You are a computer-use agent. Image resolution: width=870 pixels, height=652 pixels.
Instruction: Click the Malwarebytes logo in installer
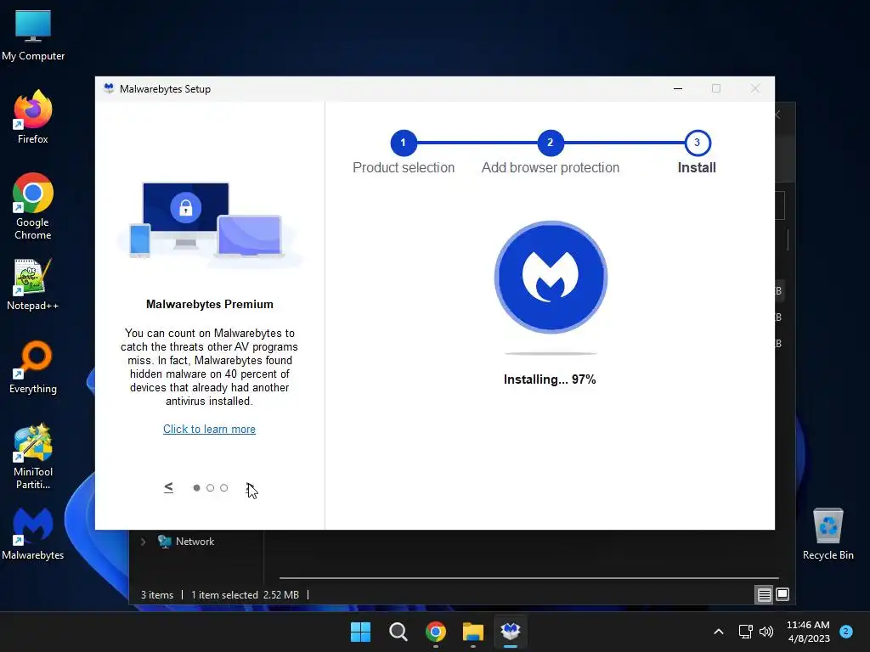[x=551, y=278]
